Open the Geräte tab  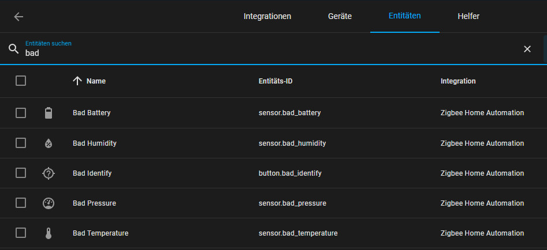[340, 16]
